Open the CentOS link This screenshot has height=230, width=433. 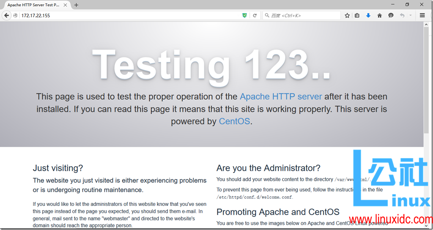[x=234, y=121]
